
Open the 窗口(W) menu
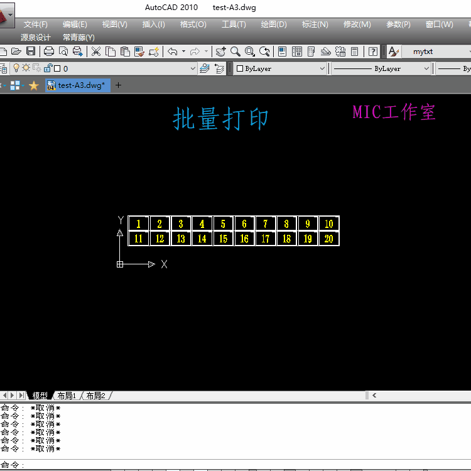click(439, 24)
